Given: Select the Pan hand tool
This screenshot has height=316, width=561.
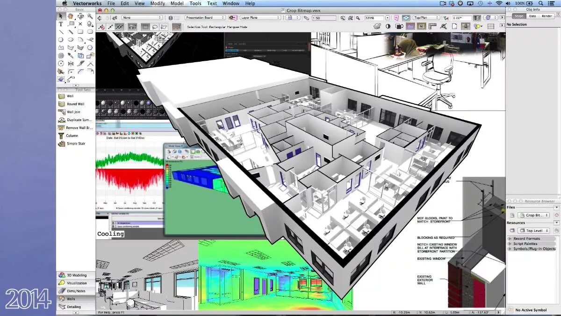Looking at the screenshot, I should point(71,16).
